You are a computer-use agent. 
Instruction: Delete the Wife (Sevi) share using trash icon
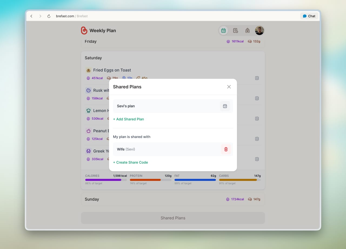tap(226, 149)
